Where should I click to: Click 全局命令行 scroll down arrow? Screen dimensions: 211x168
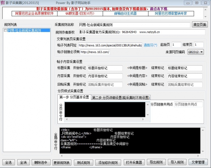pyautogui.click(x=203, y=151)
